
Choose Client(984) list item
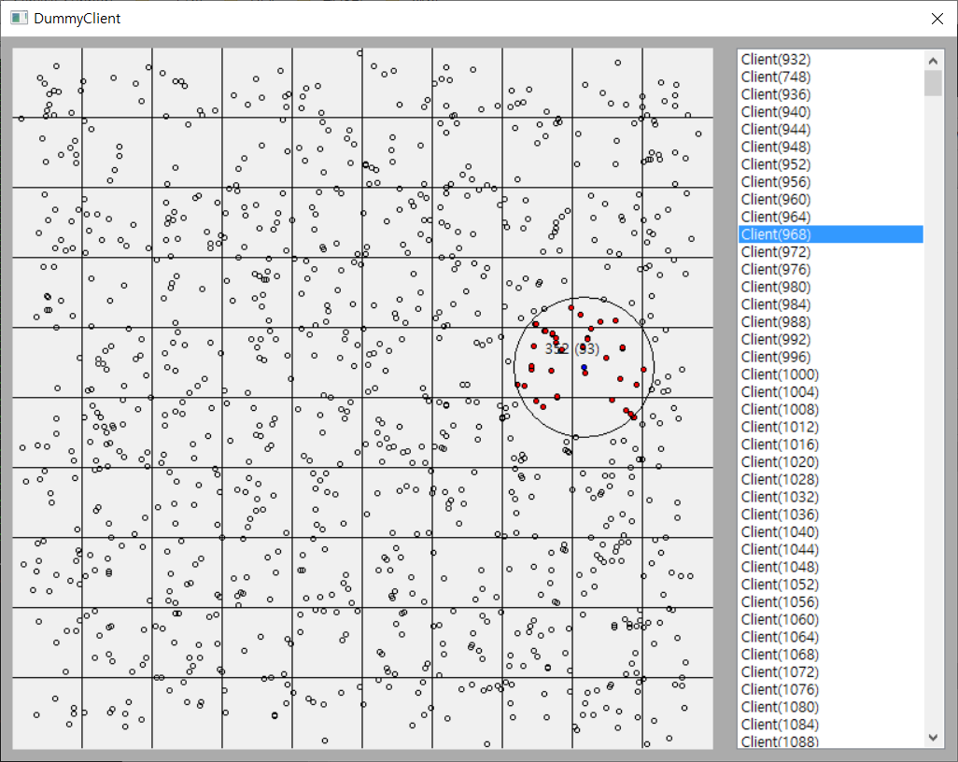click(830, 304)
